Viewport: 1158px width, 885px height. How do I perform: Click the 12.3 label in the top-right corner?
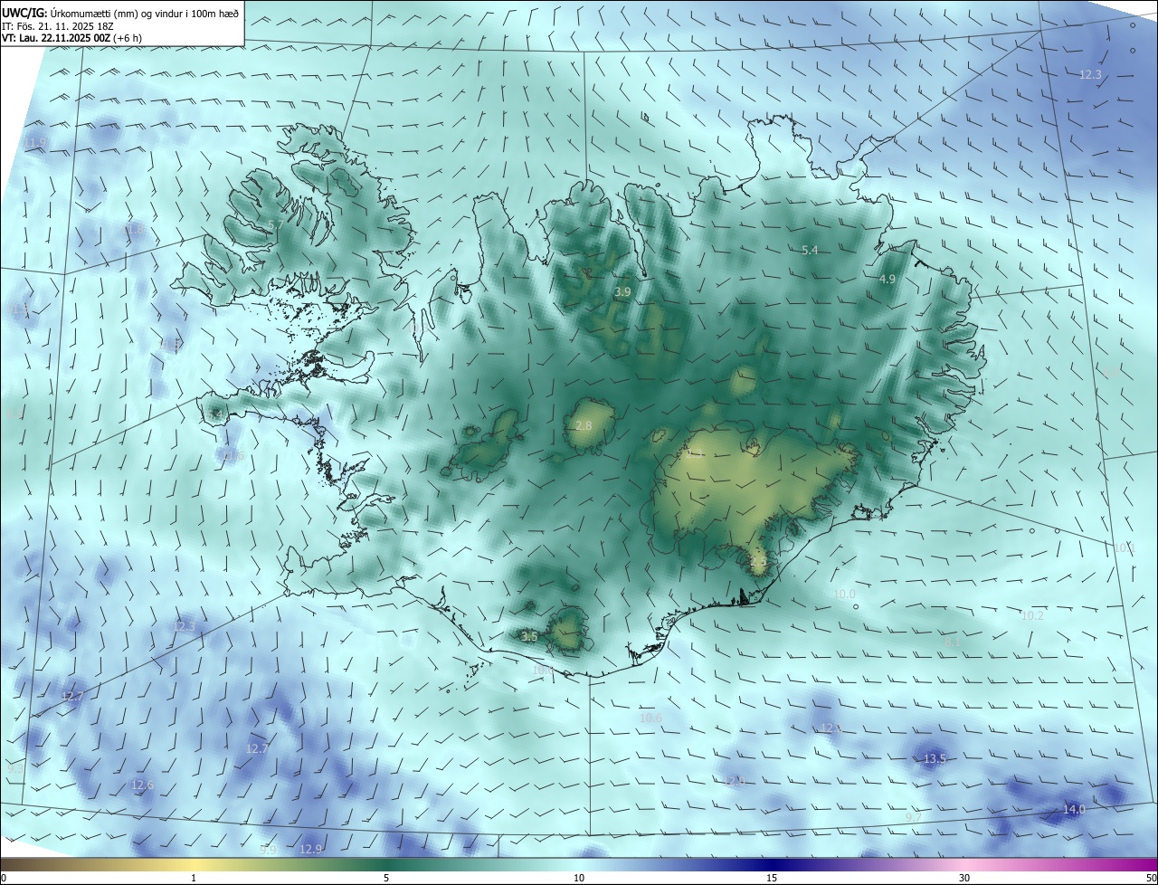[1090, 75]
